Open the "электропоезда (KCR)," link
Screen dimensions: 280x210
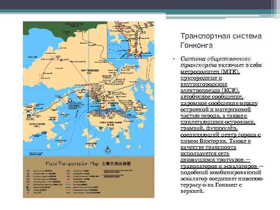(210, 90)
